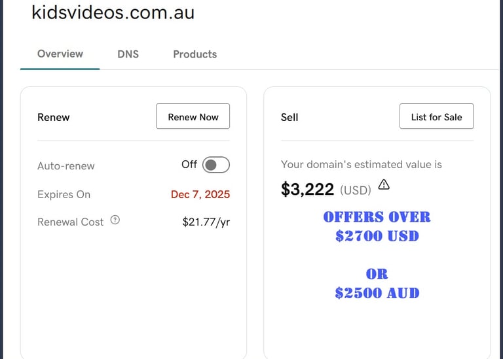Click the Sell section heading
Screen dimensions: 503x359
tap(289, 118)
